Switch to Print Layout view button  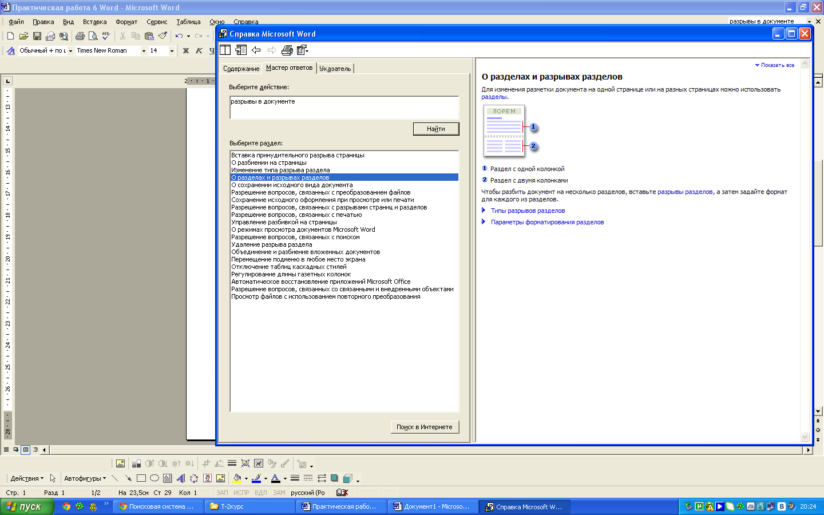pos(26,450)
